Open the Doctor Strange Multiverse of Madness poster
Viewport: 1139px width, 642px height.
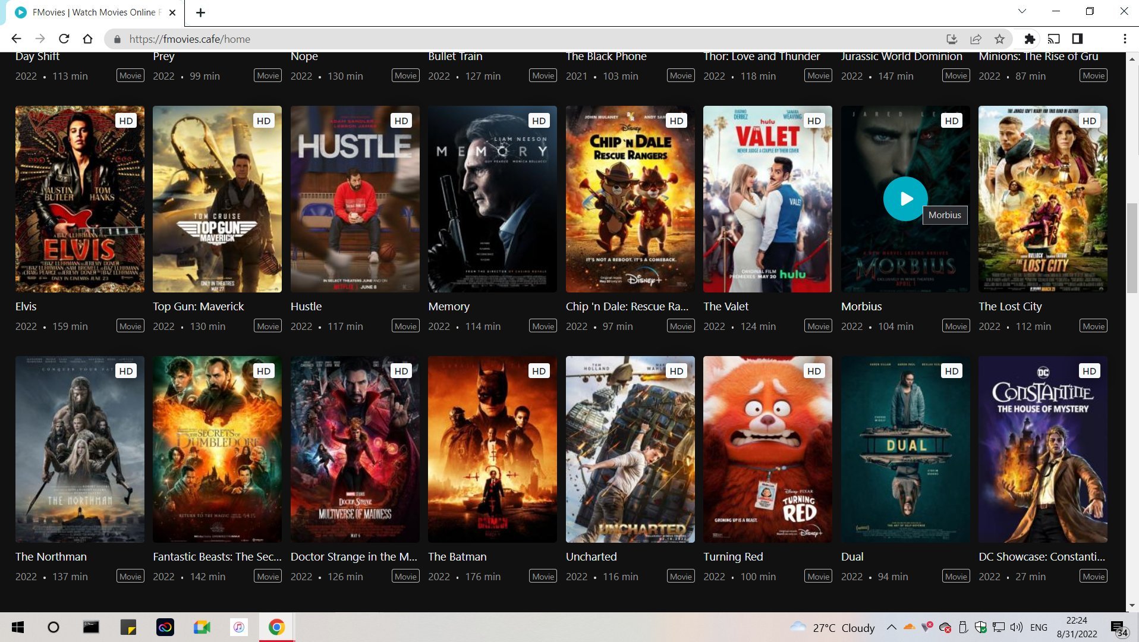(355, 449)
